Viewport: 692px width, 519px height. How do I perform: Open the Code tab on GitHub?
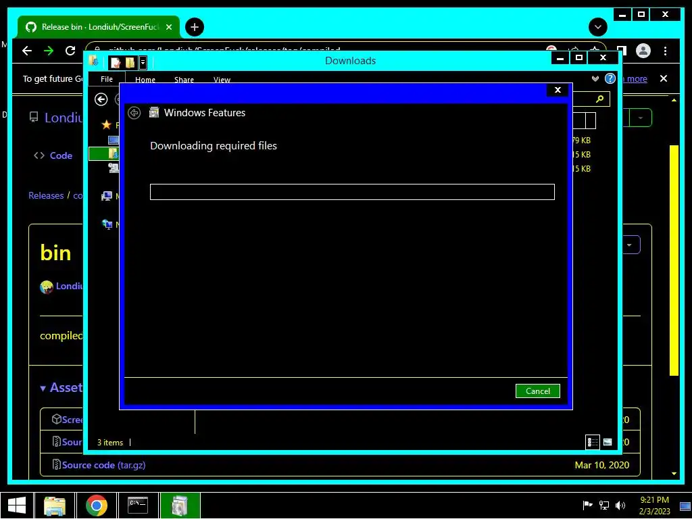(x=53, y=155)
